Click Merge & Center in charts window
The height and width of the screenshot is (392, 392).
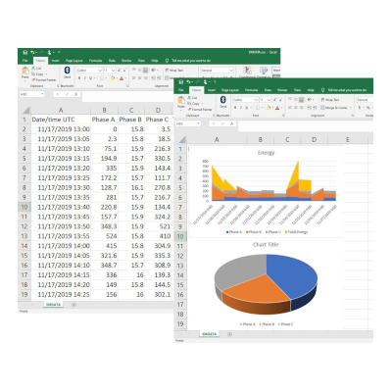pos(336,108)
